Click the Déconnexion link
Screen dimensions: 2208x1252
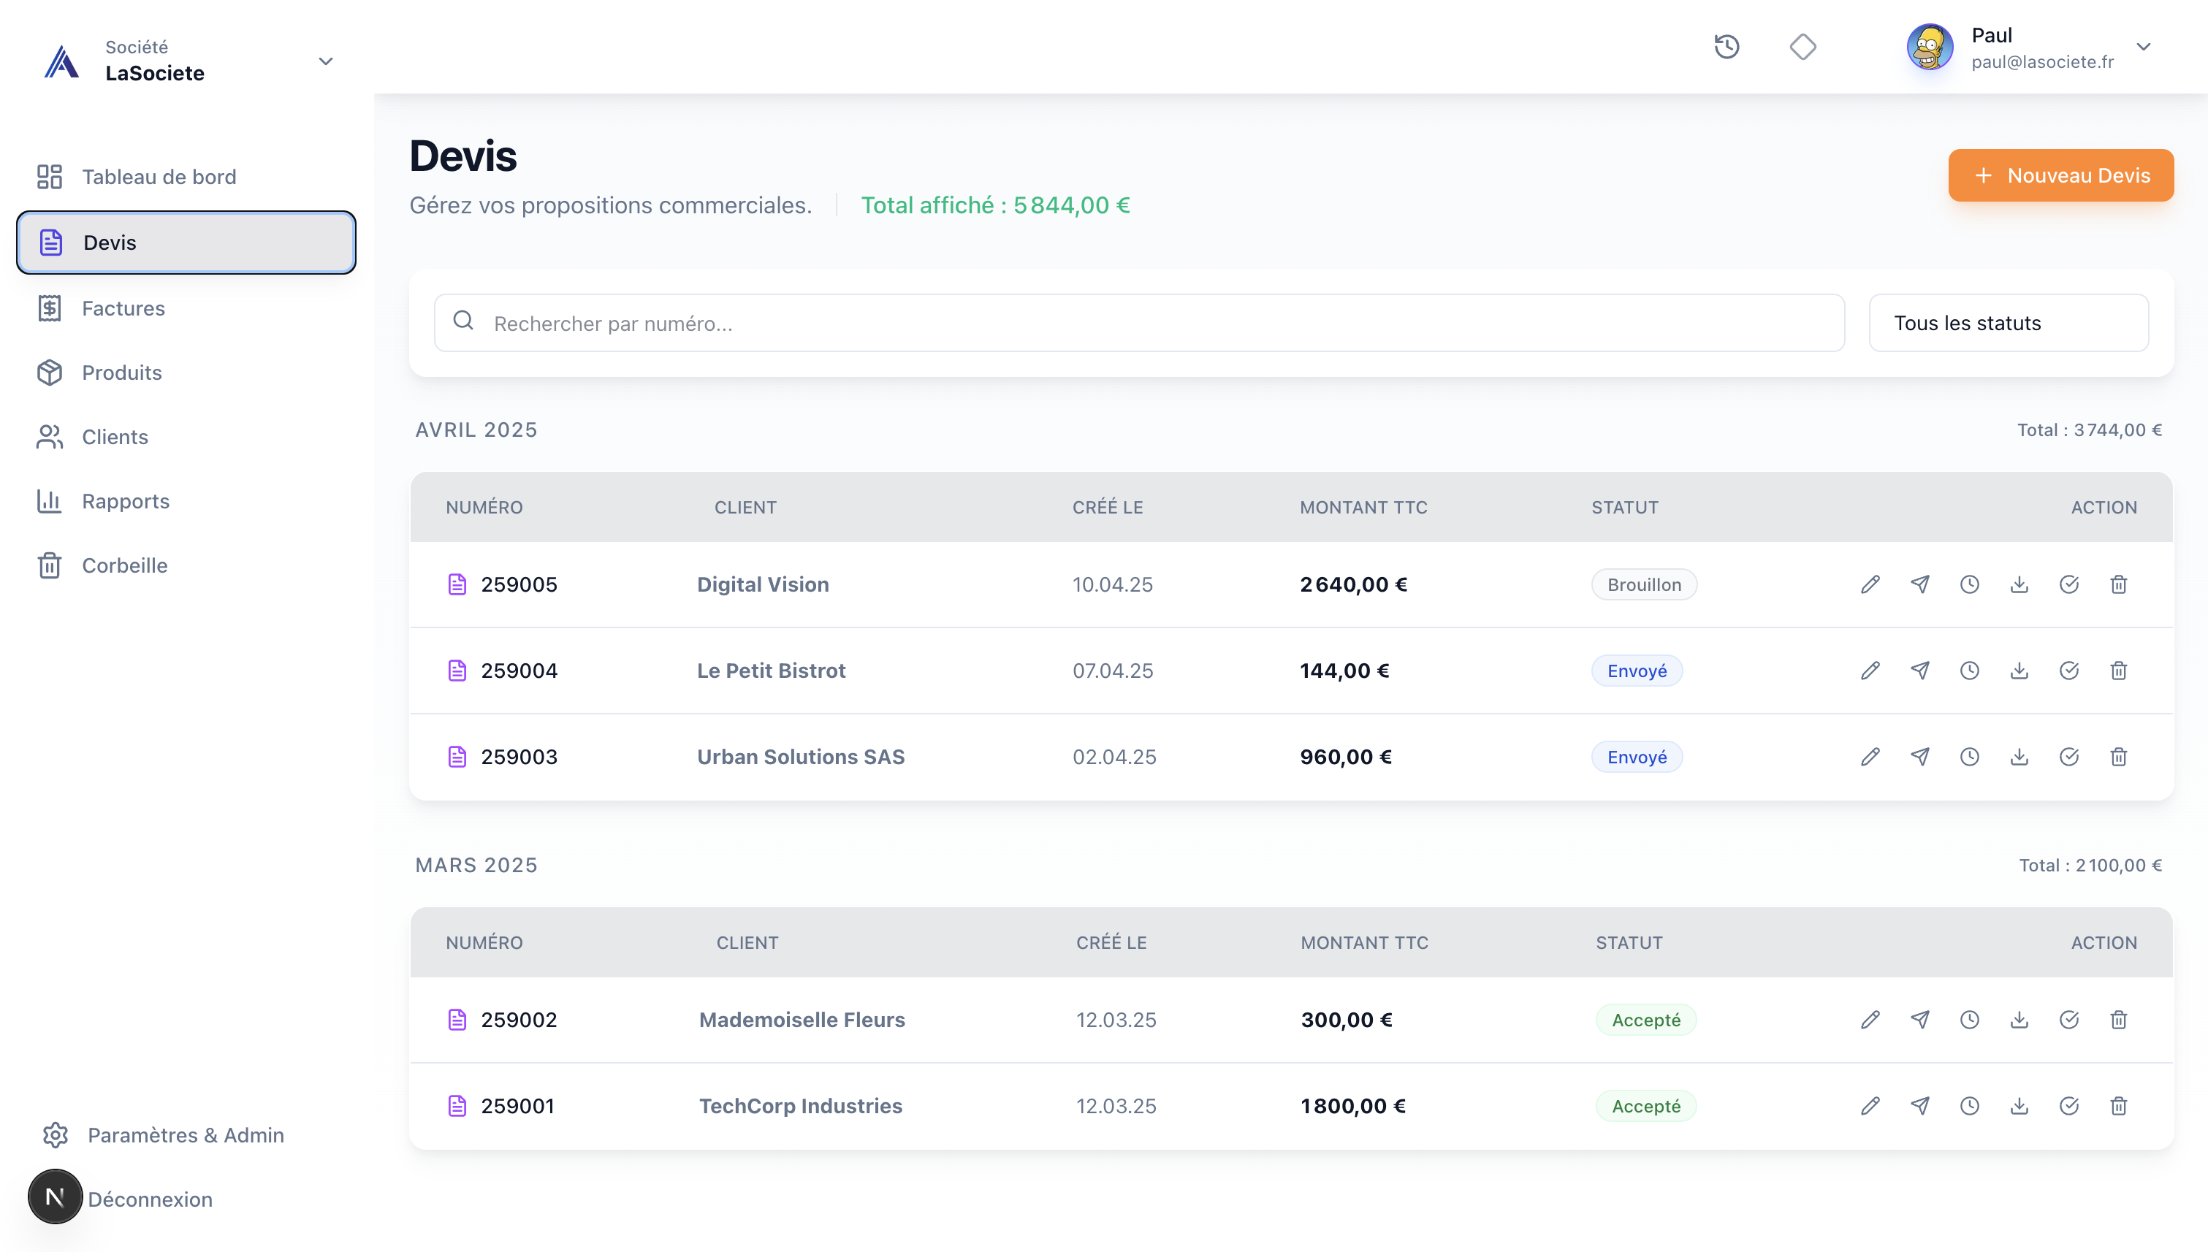coord(150,1199)
